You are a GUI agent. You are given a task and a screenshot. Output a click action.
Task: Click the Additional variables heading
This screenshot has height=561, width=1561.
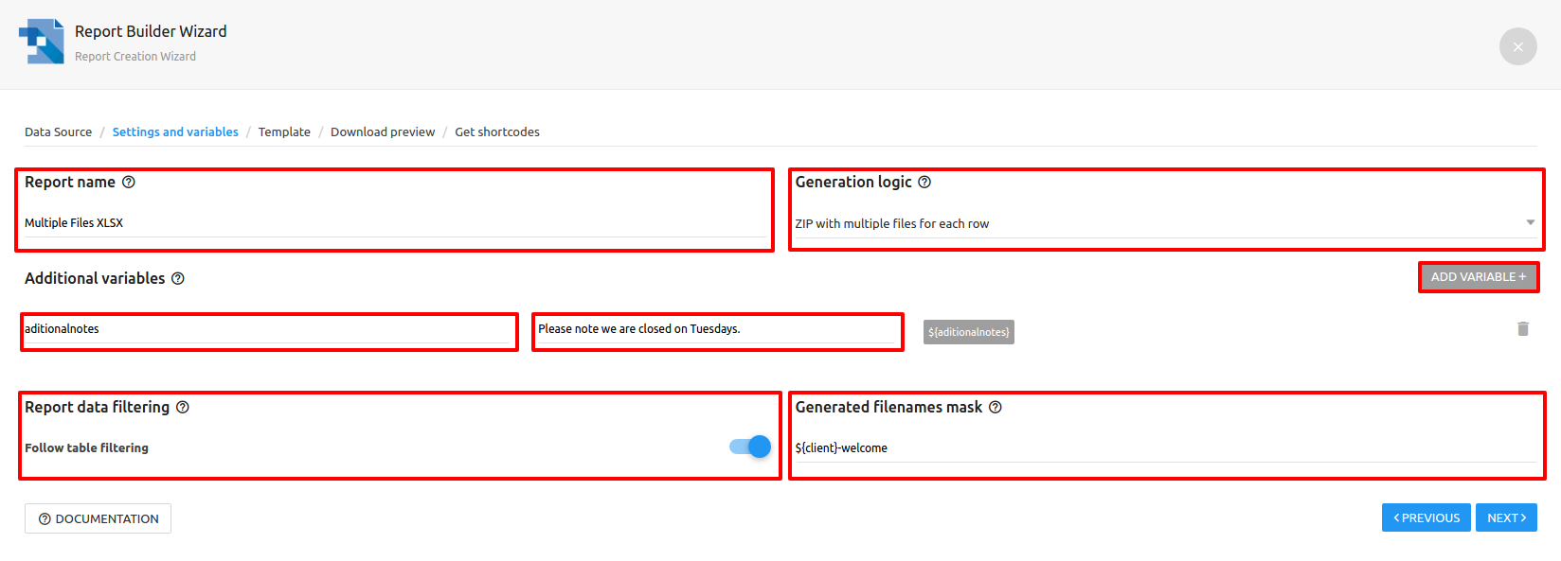tap(95, 278)
